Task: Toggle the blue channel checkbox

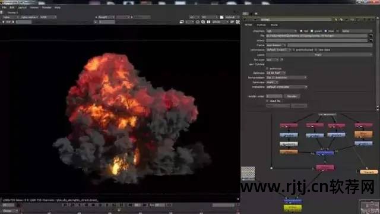Action: click(326, 31)
